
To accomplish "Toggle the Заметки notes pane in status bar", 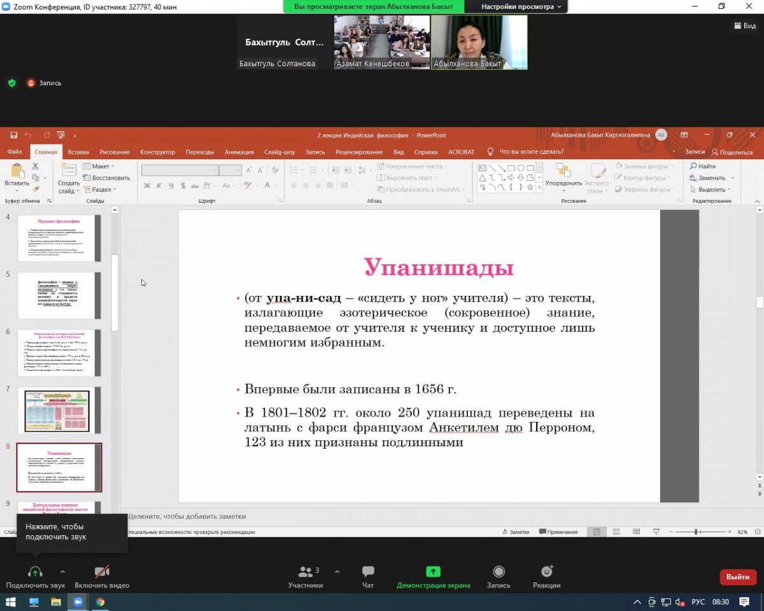I will tap(515, 532).
